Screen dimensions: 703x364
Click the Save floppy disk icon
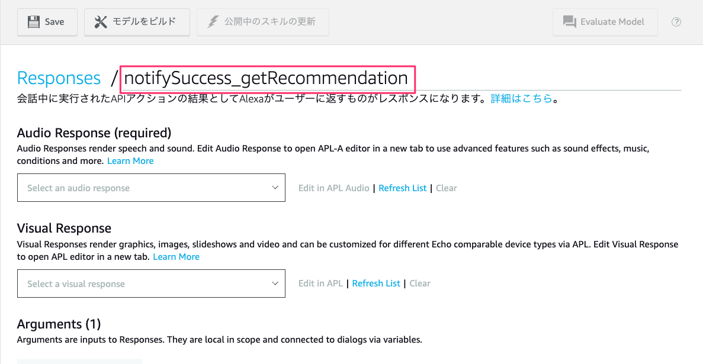pyautogui.click(x=34, y=22)
